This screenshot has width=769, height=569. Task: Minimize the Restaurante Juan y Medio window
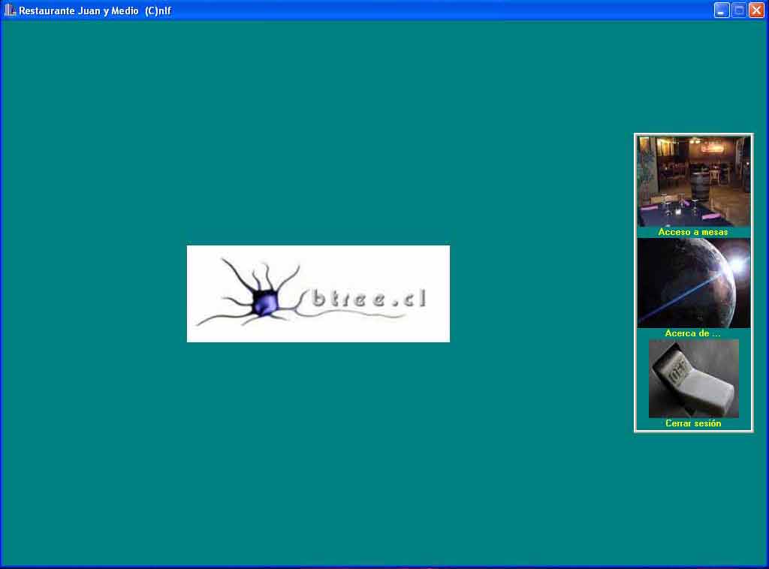[x=721, y=11]
